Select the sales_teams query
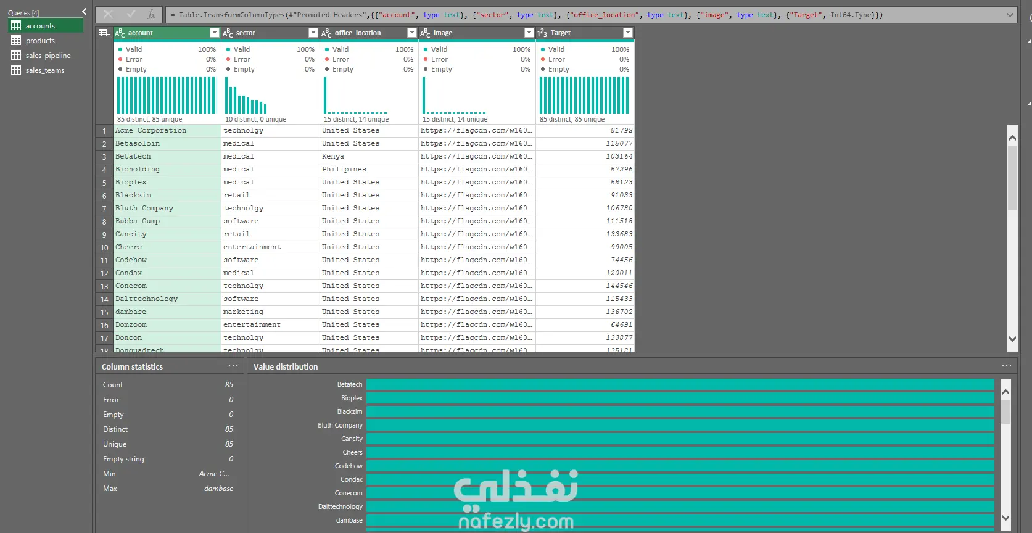 tap(46, 70)
